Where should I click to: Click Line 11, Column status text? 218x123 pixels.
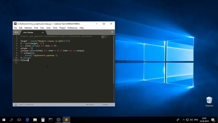[26, 105]
